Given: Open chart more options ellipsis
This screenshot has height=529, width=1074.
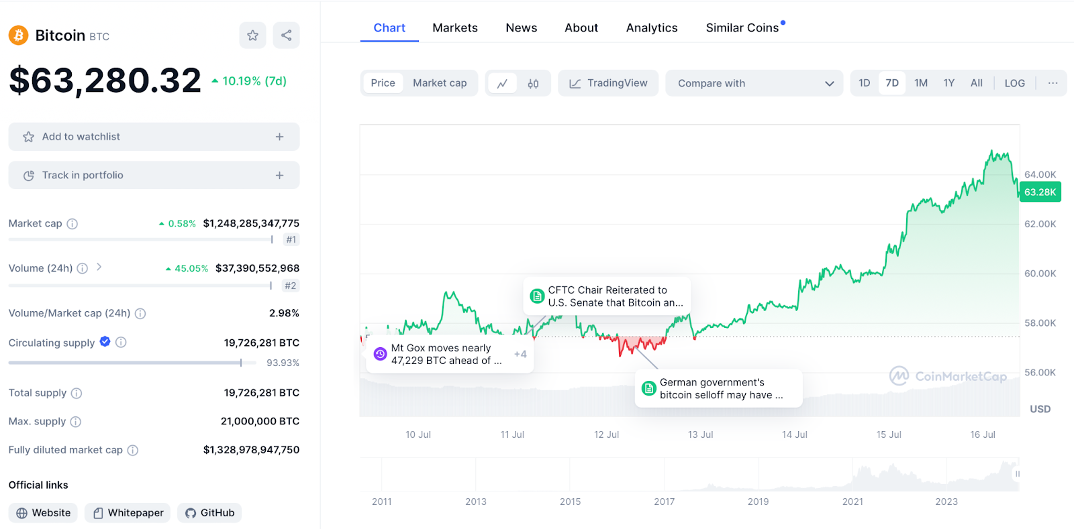Looking at the screenshot, I should coord(1053,83).
